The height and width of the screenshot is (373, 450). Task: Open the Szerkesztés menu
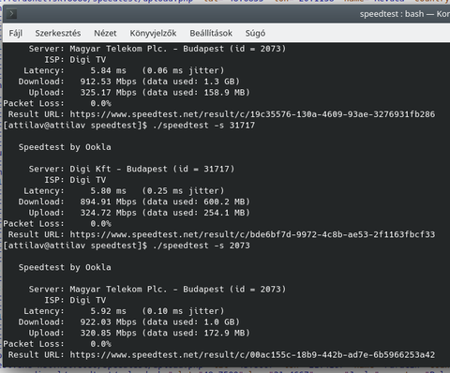[58, 33]
